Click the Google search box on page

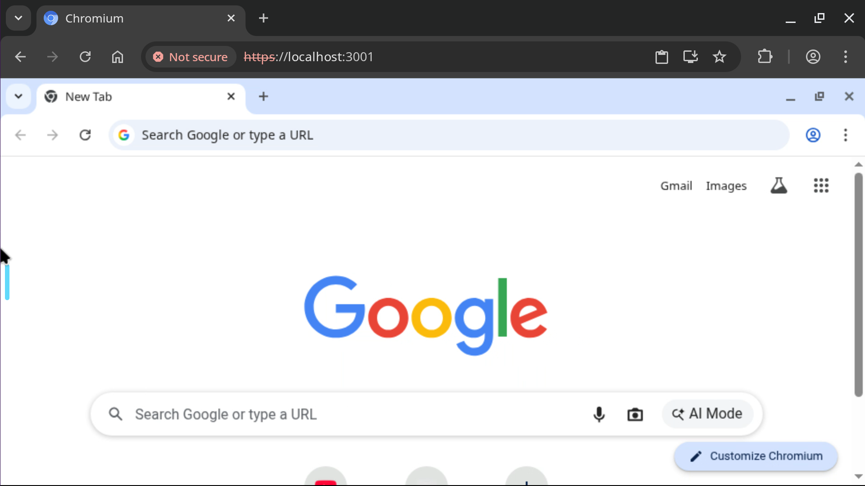pos(426,414)
